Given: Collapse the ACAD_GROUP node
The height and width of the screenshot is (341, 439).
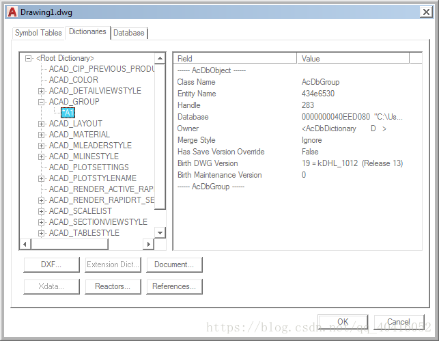Looking at the screenshot, I should (x=41, y=102).
